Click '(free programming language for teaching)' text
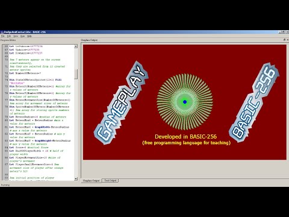This screenshot has height=217, width=289. 186,143
